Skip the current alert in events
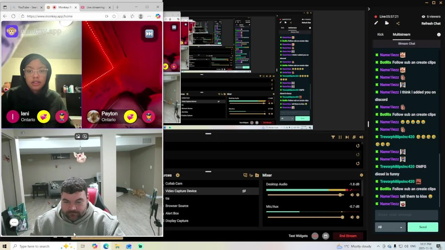This screenshot has height=250, width=445. (x=347, y=137)
